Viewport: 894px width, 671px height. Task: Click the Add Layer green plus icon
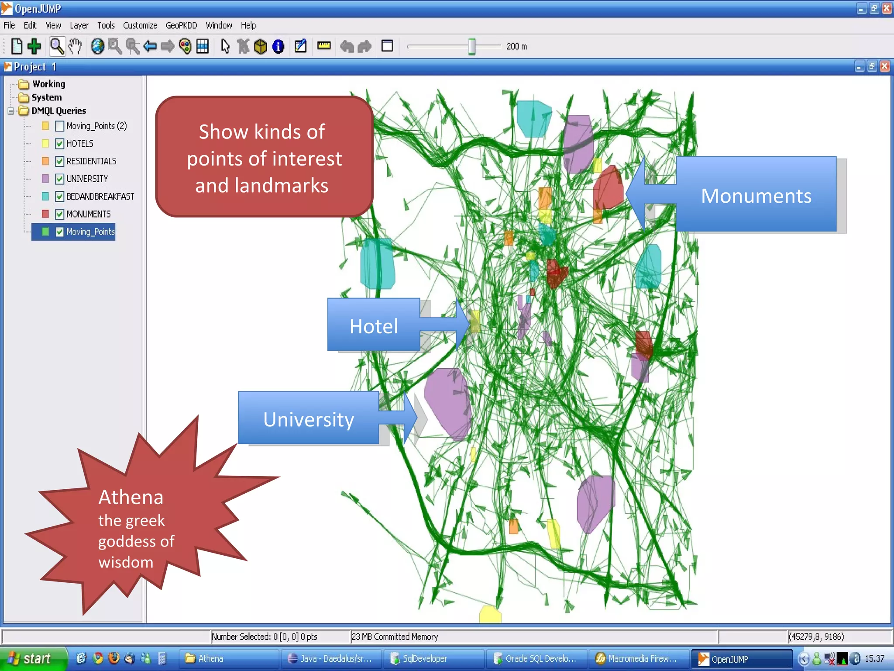pos(34,46)
